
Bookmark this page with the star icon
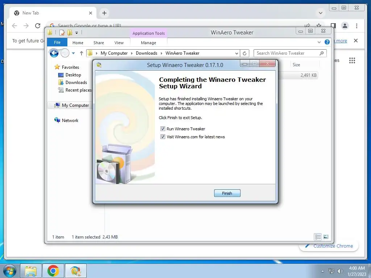click(x=319, y=26)
